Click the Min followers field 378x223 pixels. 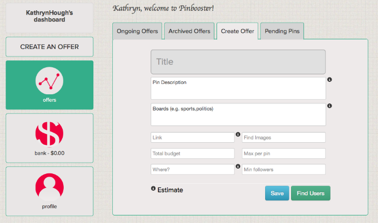(283, 169)
